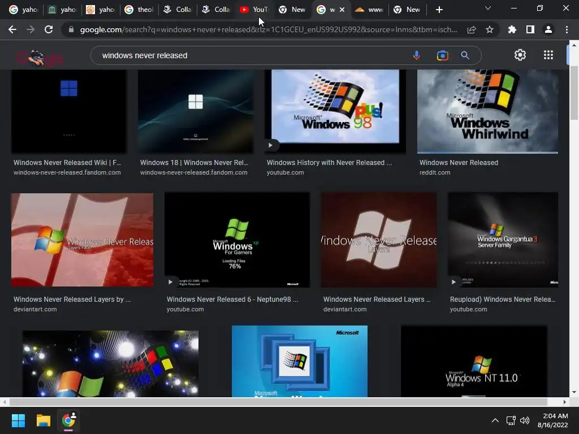Open the Google apps grid
Viewport: 579px width, 434px height.
(548, 55)
